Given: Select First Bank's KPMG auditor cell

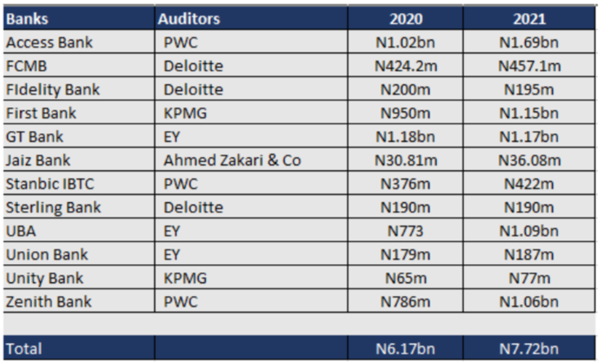Looking at the screenshot, I should click(x=185, y=113).
